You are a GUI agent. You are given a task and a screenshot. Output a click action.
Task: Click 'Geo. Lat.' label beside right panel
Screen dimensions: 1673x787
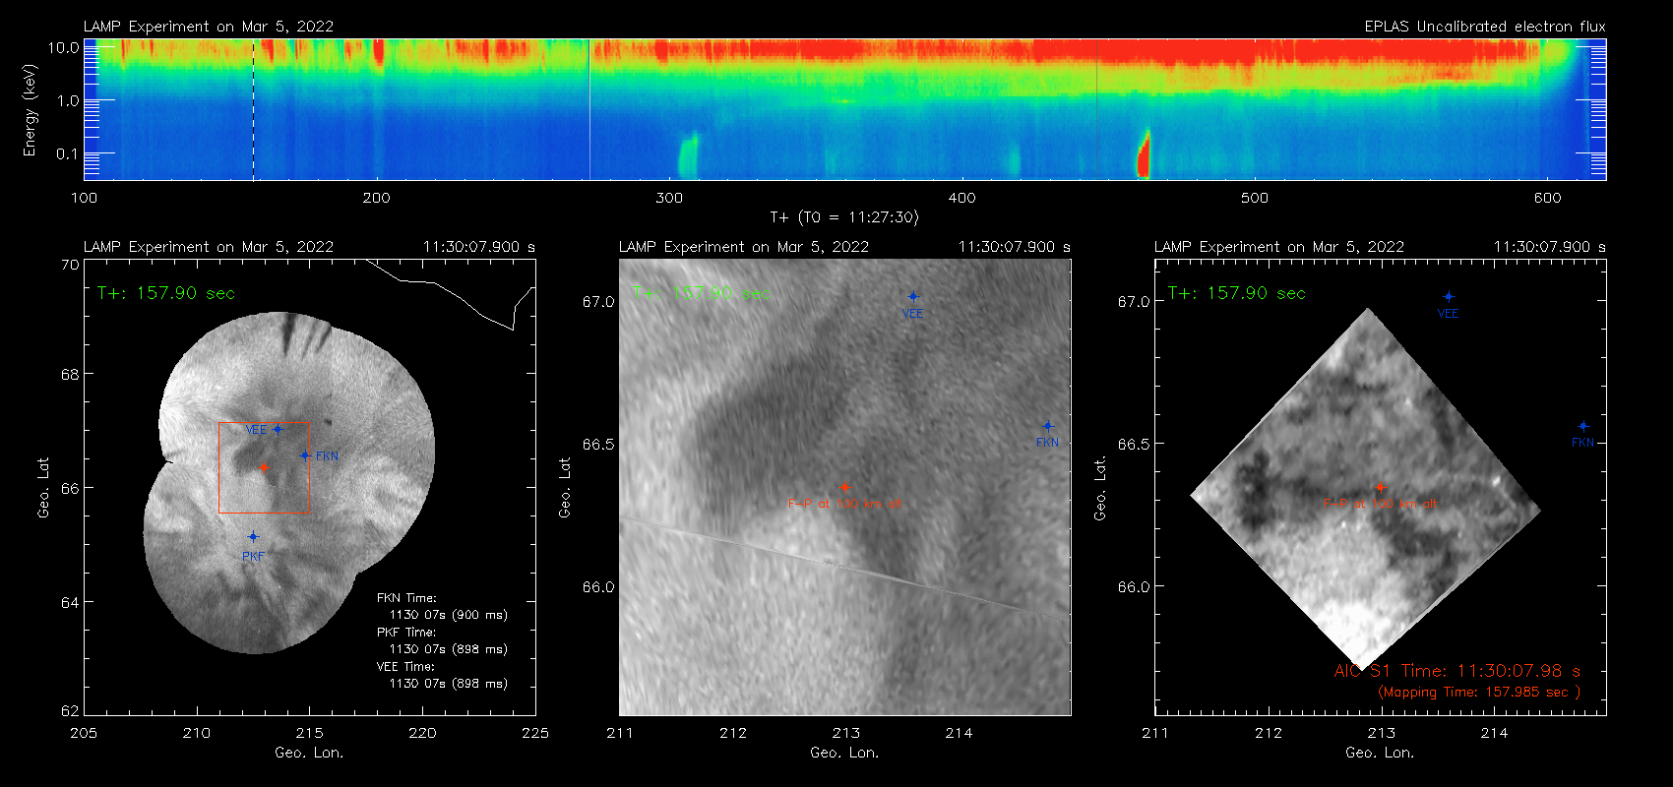pyautogui.click(x=1099, y=487)
